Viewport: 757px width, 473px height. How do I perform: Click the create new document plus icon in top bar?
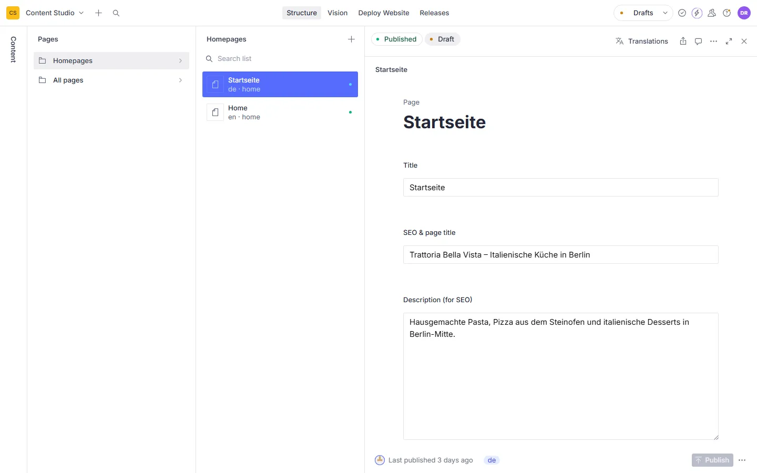tap(98, 13)
